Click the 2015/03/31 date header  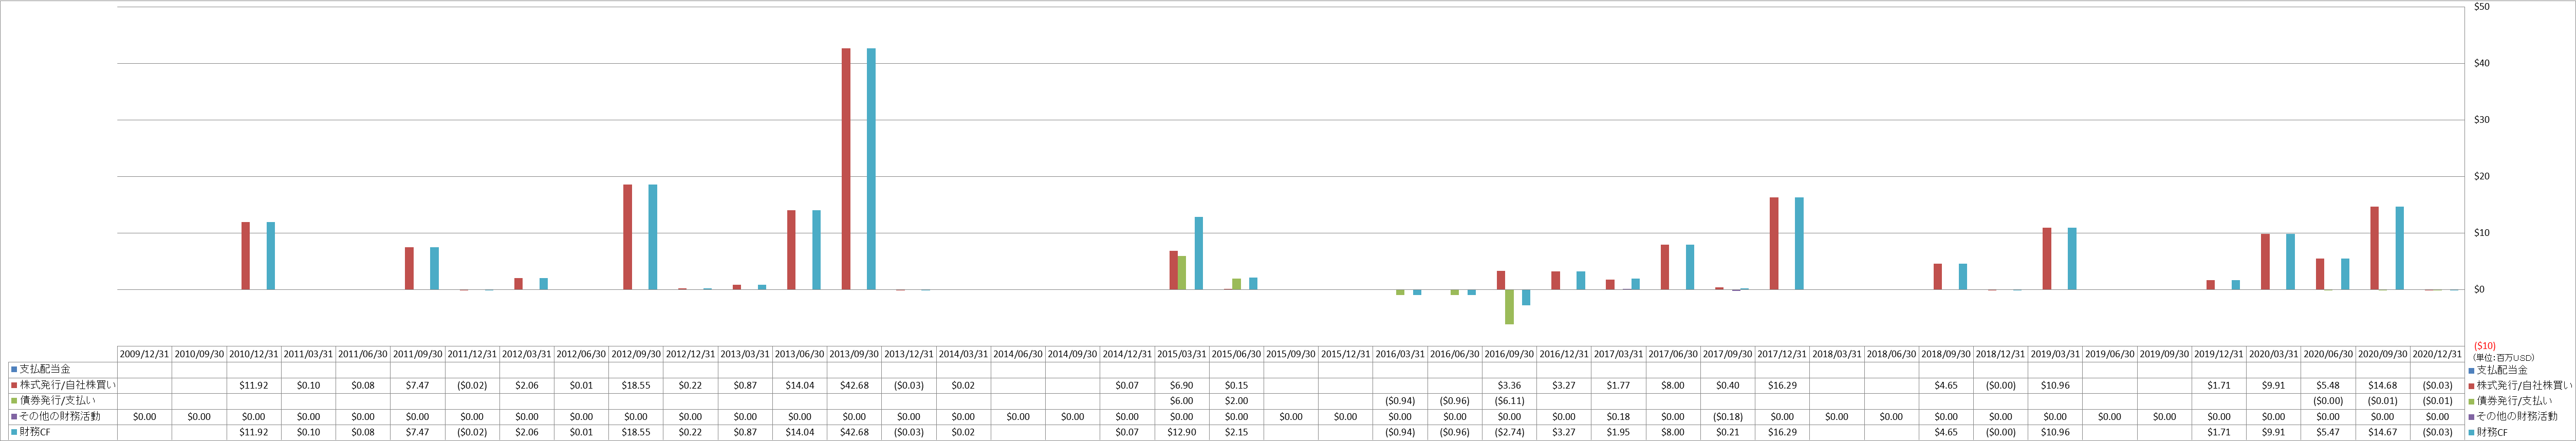tap(1182, 354)
